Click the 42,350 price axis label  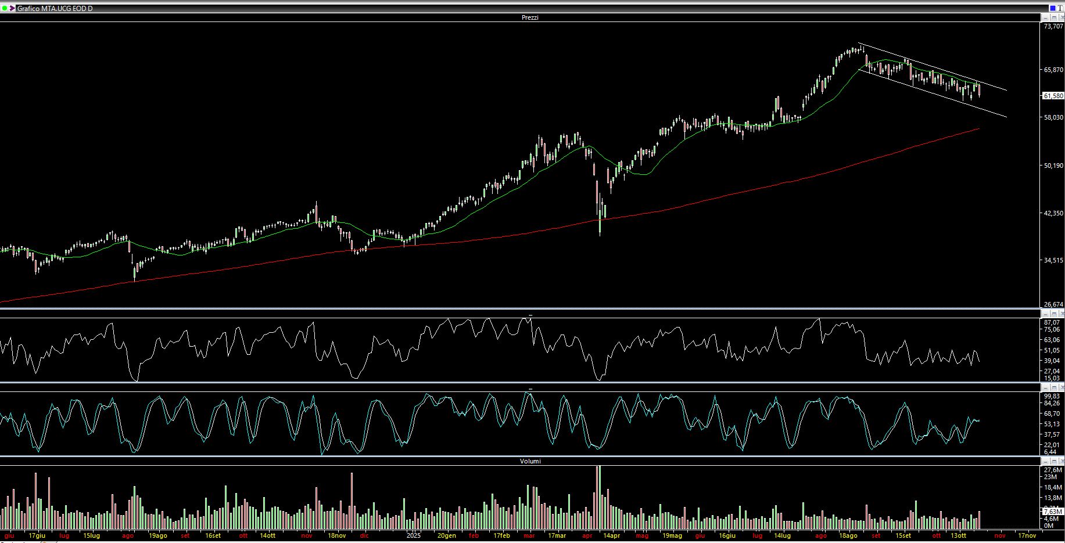coord(1053,213)
